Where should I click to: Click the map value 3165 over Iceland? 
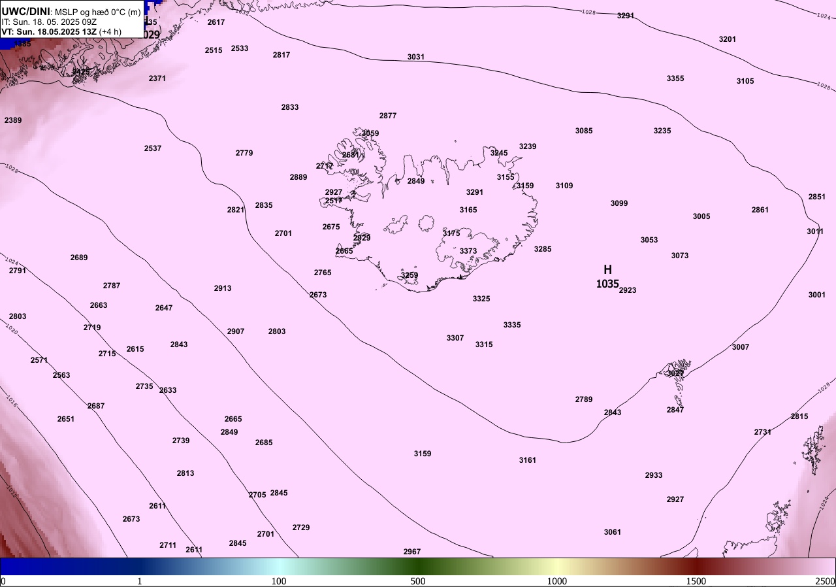(x=468, y=210)
